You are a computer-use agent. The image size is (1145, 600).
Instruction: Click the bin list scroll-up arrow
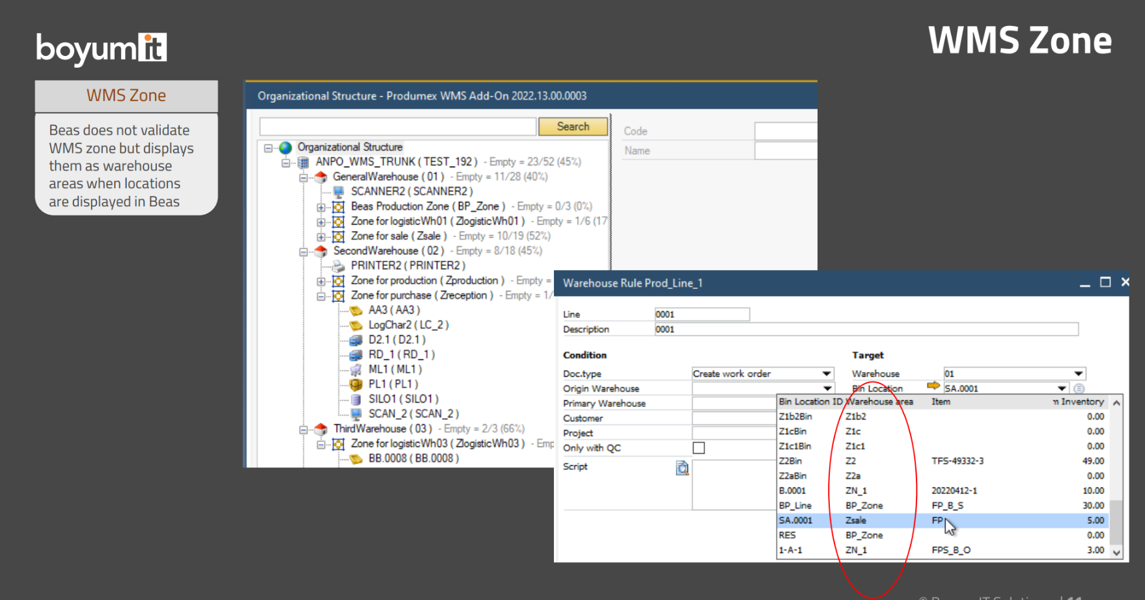pyautogui.click(x=1117, y=403)
